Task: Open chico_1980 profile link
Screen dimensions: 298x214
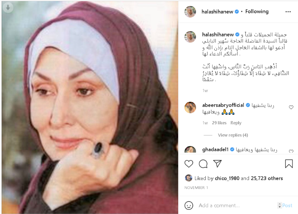Action: click(x=227, y=178)
